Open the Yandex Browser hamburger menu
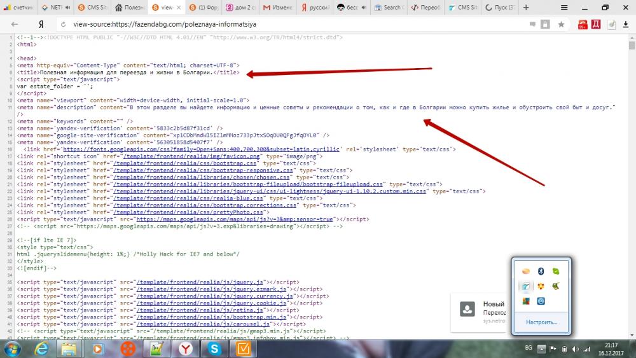The width and height of the screenshot is (636, 358). point(563,7)
